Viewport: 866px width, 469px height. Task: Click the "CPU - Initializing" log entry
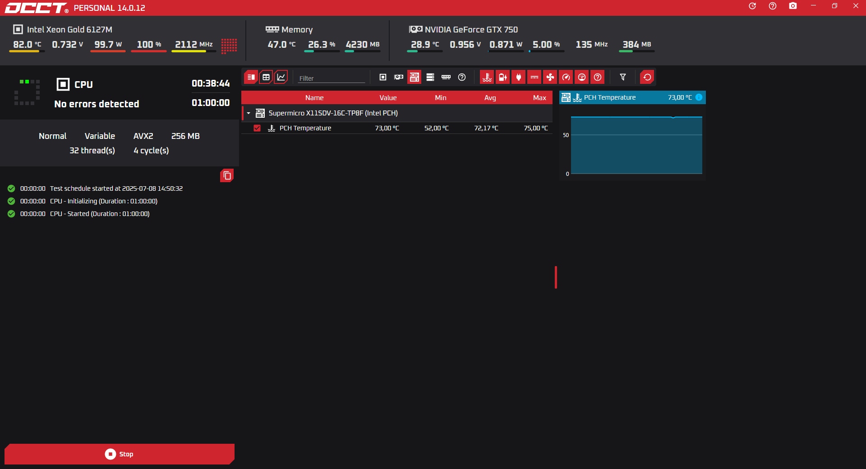(104, 201)
